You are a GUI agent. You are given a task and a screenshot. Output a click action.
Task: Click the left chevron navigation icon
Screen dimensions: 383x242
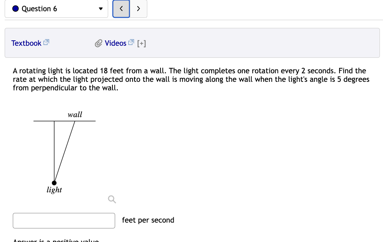(x=121, y=8)
